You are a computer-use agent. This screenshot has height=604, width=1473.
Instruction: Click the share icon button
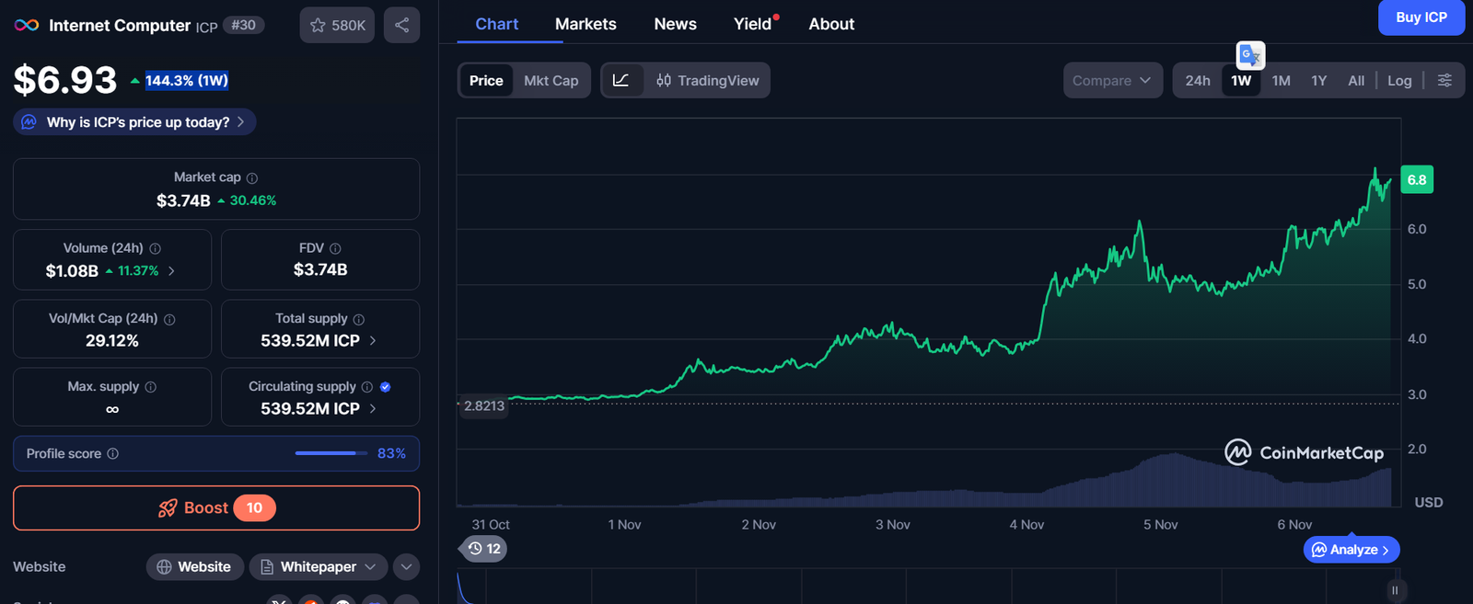[x=401, y=25]
